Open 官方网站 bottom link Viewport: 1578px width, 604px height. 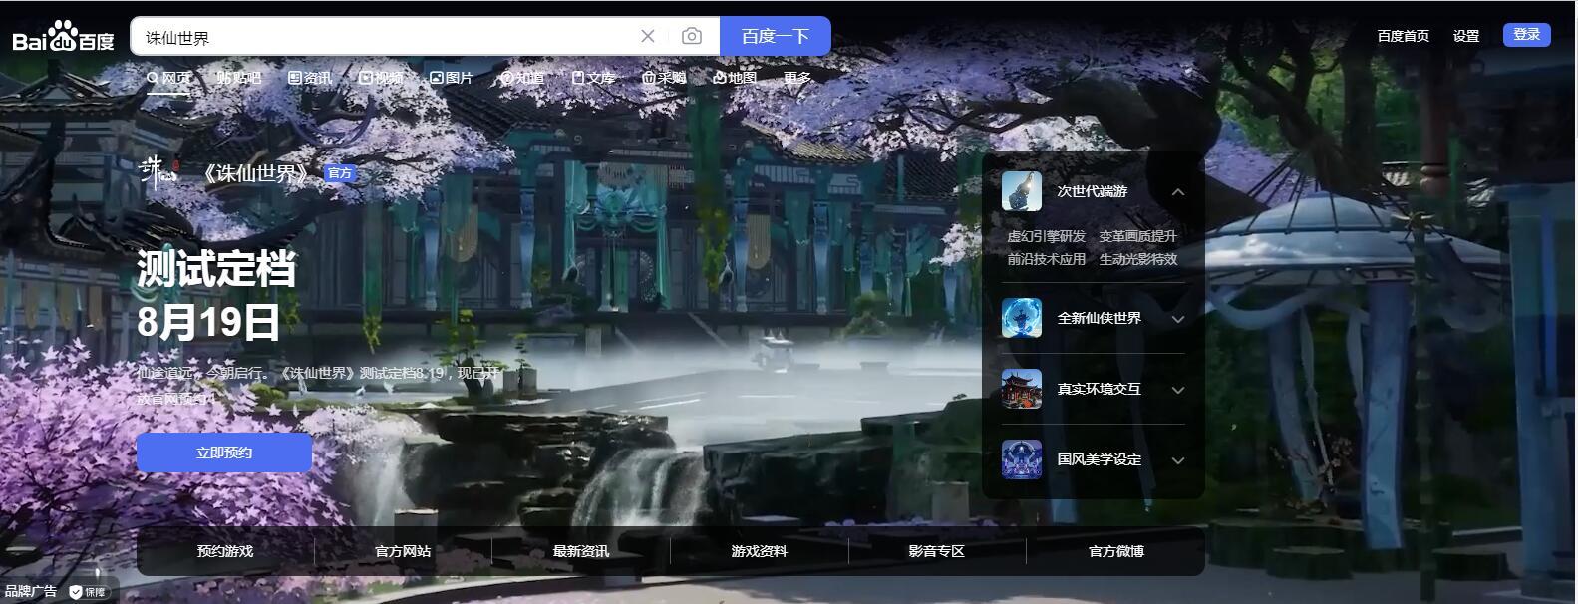[403, 551]
